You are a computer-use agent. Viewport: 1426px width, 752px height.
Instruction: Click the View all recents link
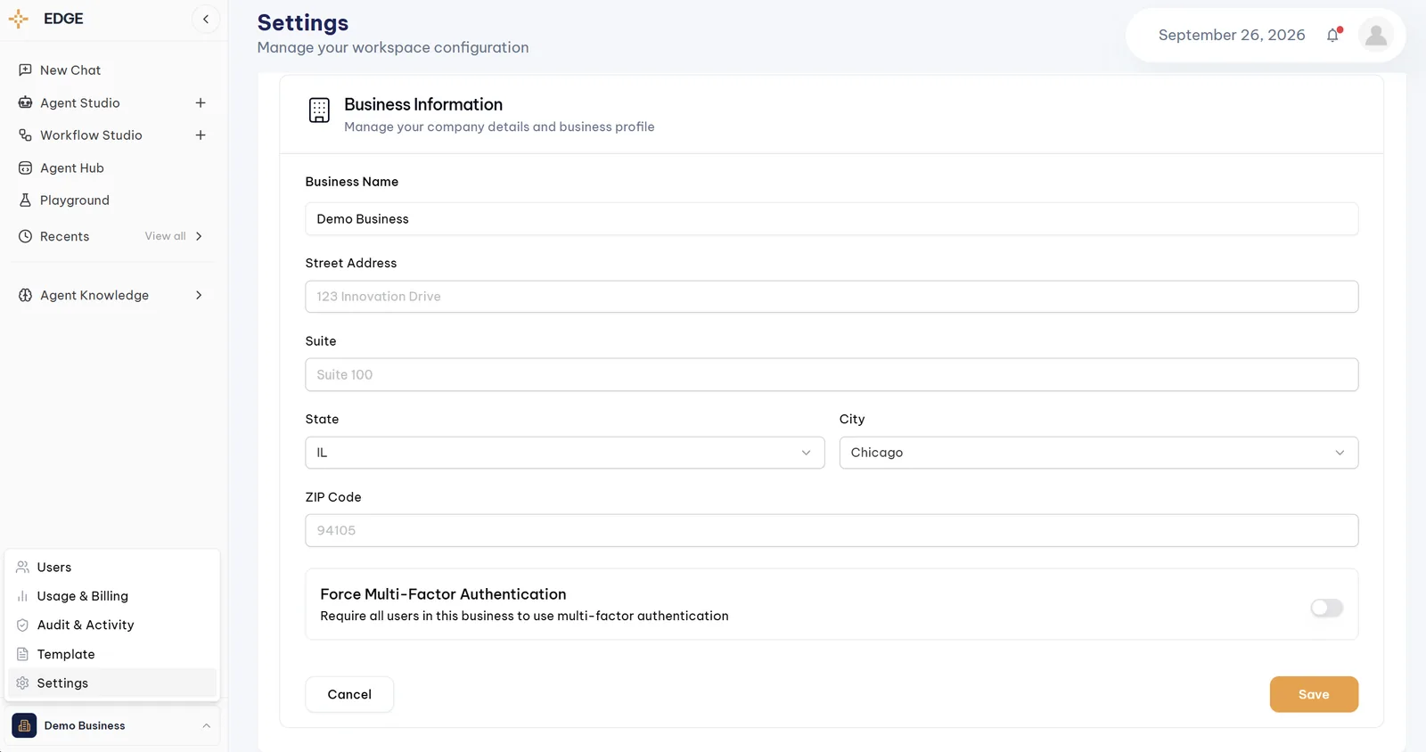pyautogui.click(x=166, y=236)
